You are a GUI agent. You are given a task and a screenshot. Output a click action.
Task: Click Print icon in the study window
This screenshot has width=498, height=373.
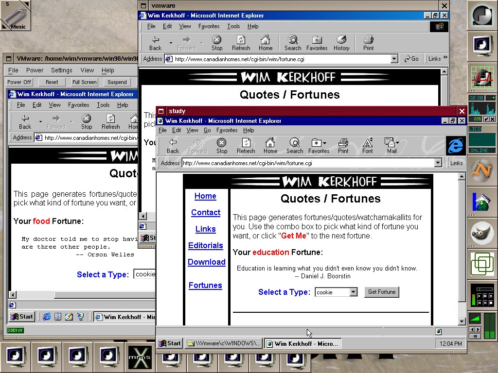(x=343, y=145)
